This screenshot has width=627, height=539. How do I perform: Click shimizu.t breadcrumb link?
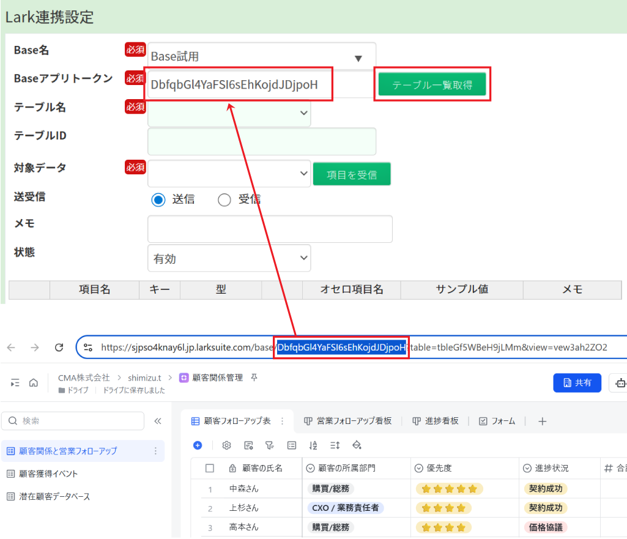pyautogui.click(x=144, y=377)
